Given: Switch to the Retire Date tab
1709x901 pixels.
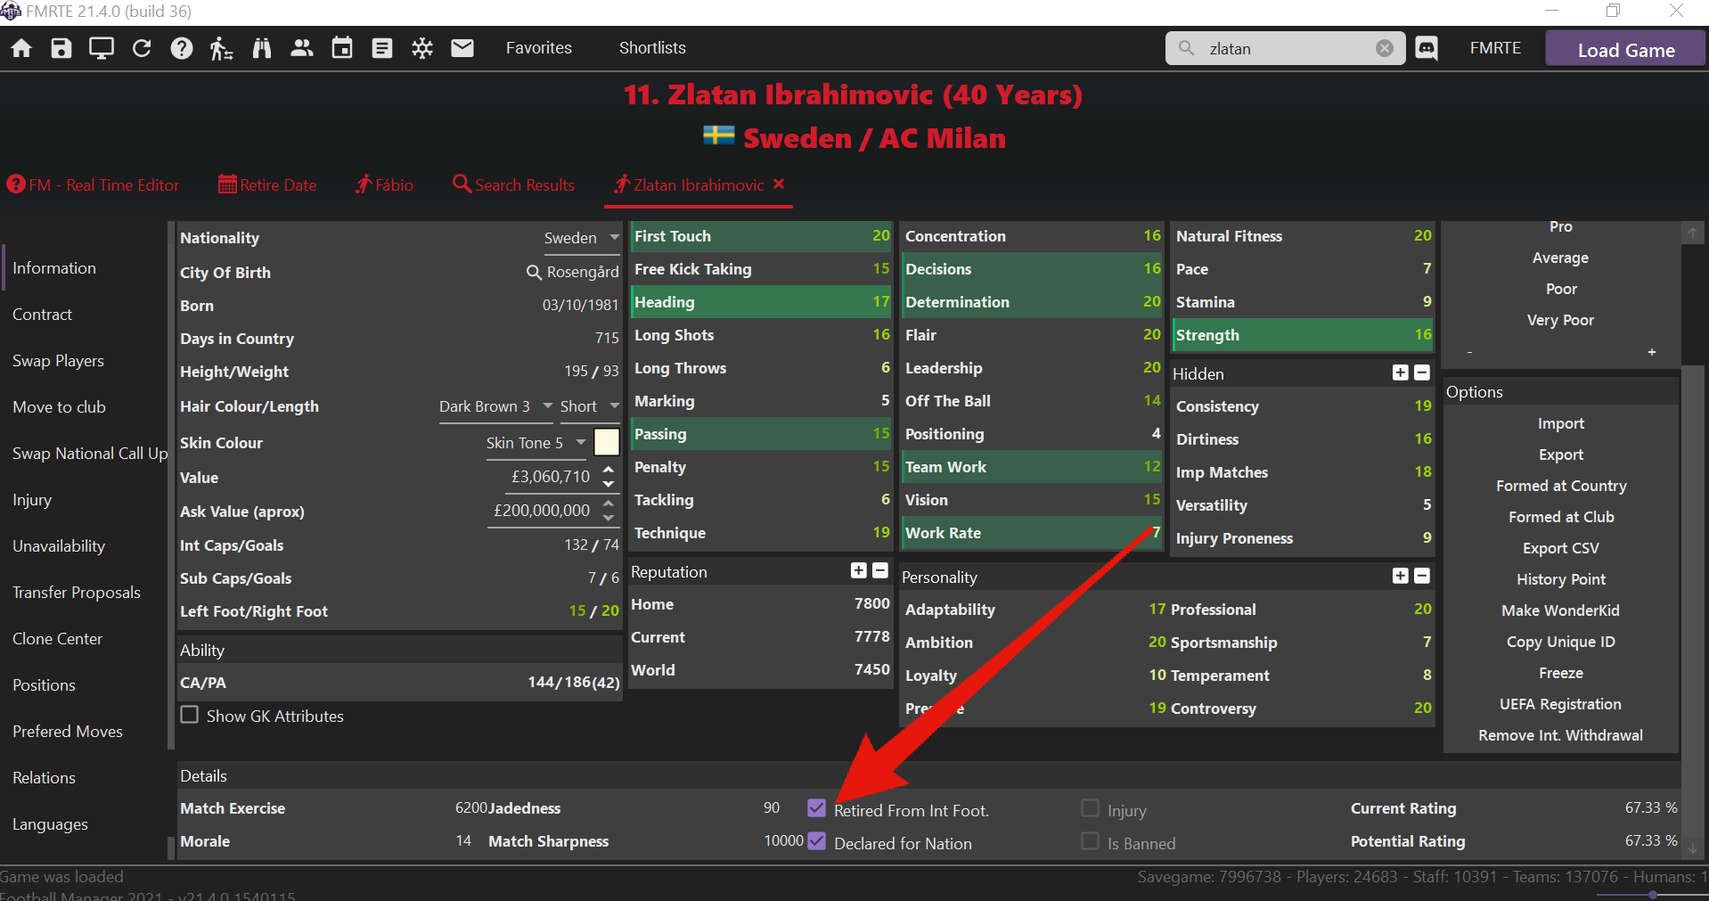Looking at the screenshot, I should coord(267,184).
